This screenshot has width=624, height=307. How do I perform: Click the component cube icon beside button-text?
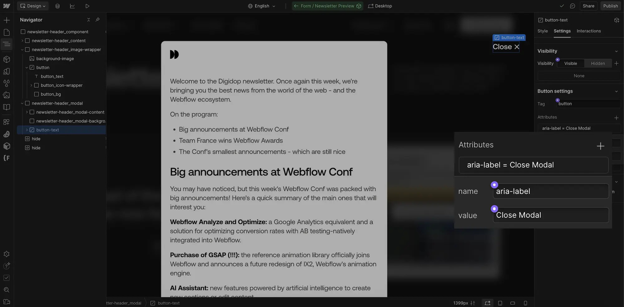coord(617,20)
